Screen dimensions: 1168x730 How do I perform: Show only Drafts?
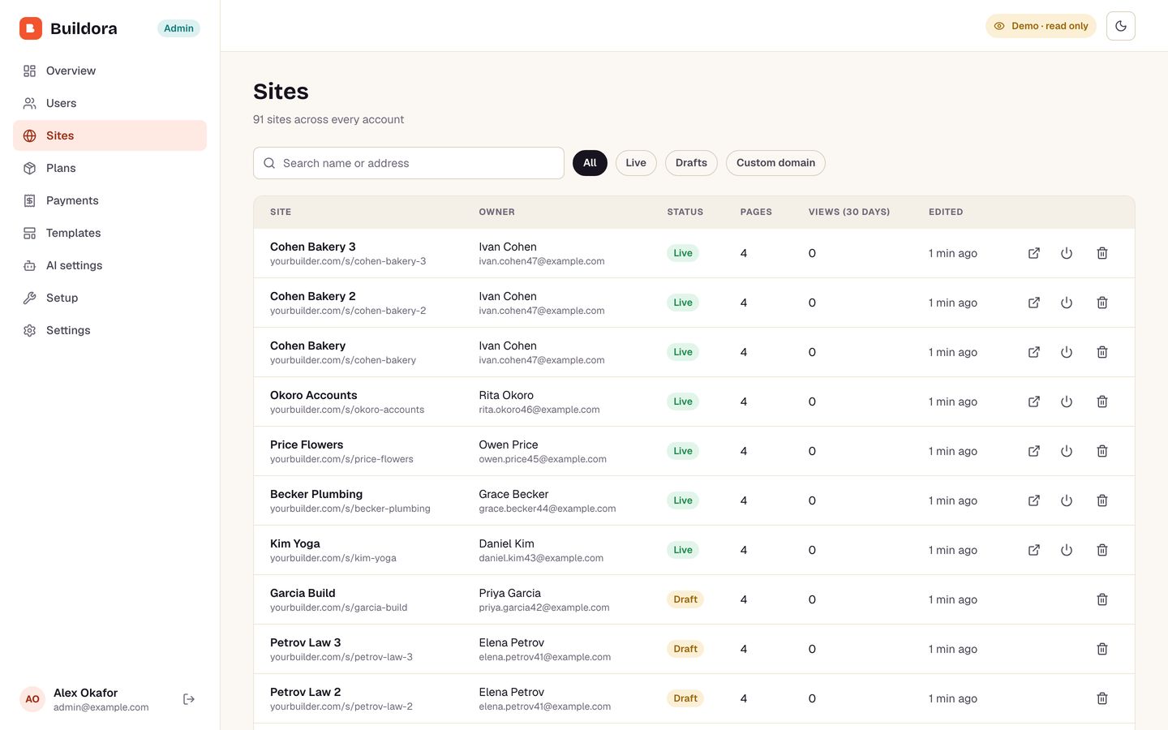pos(691,163)
